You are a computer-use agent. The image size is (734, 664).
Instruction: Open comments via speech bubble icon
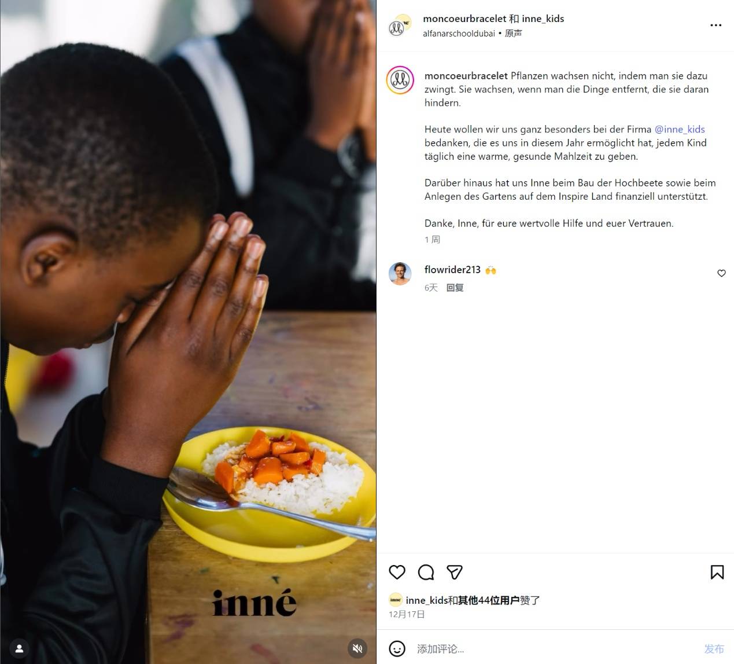426,573
